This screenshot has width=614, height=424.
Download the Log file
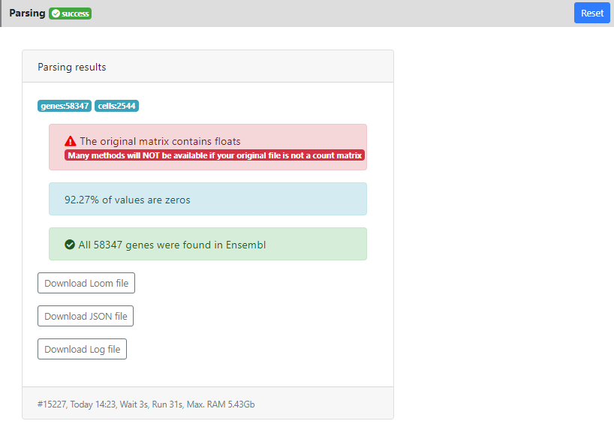point(82,349)
